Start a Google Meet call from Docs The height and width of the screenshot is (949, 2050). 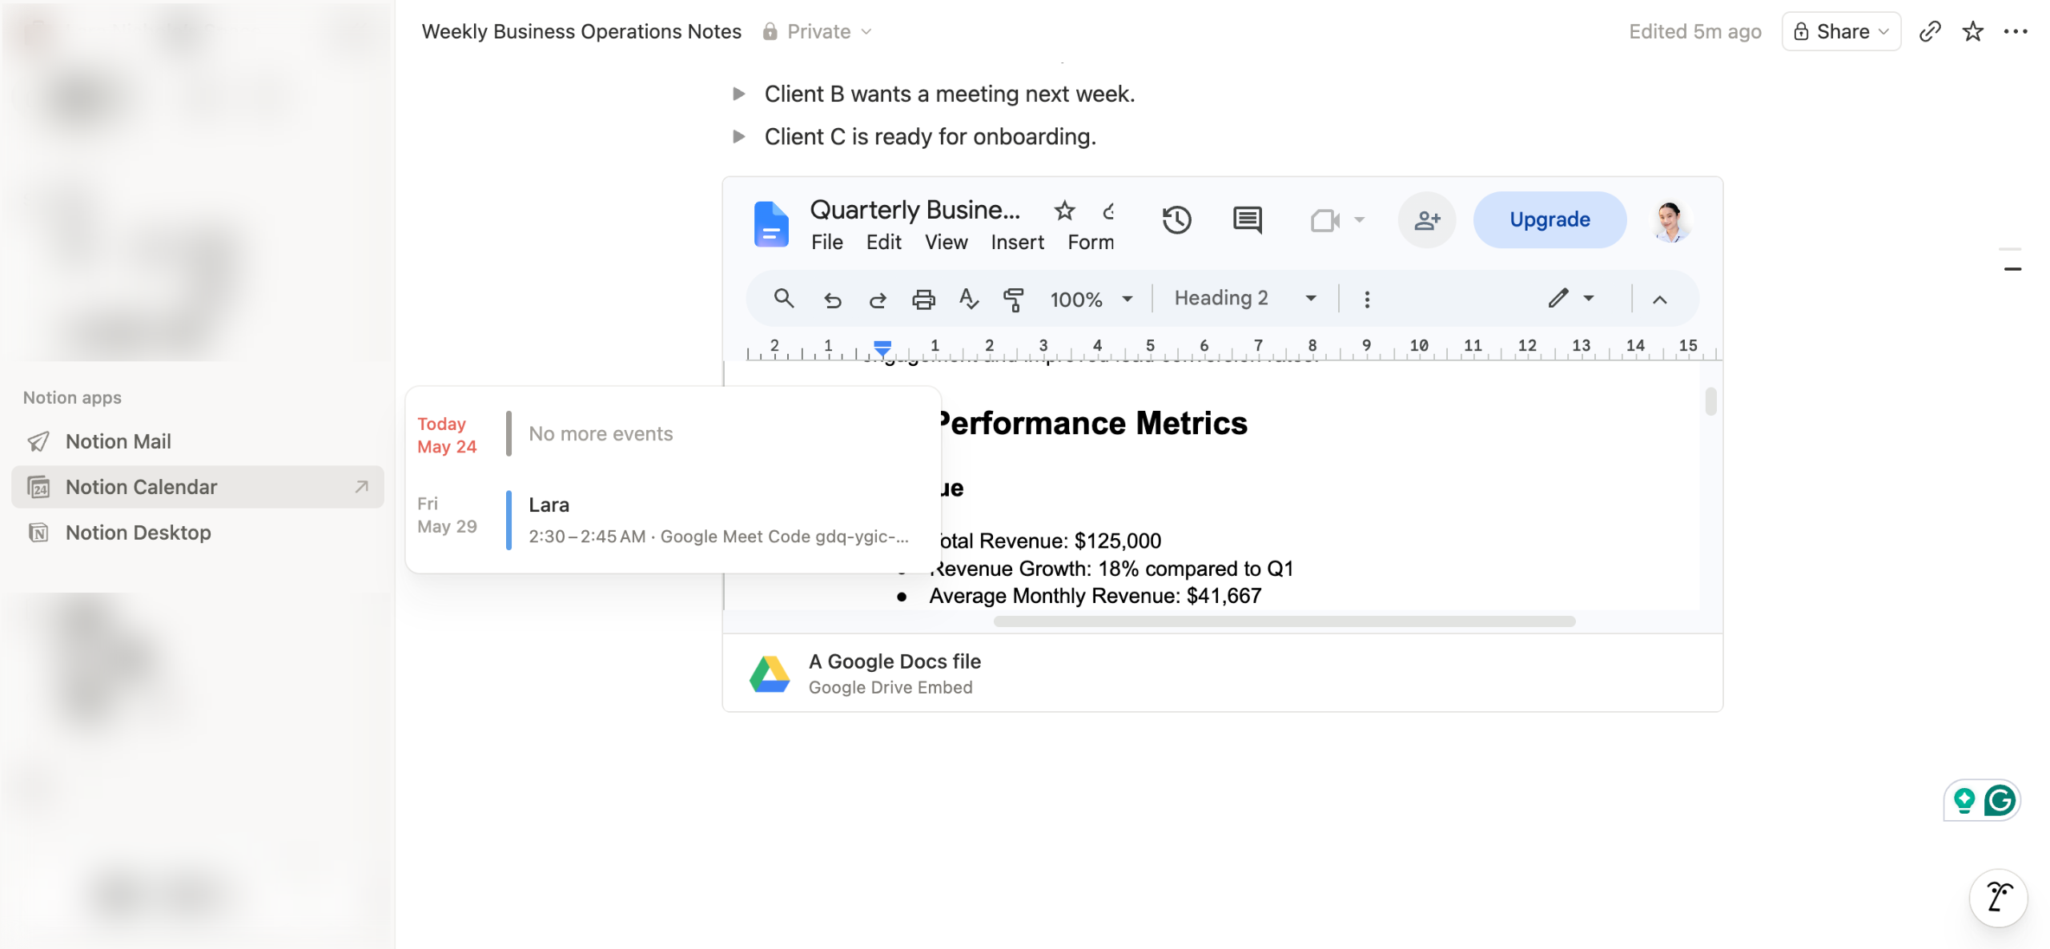[x=1325, y=219]
